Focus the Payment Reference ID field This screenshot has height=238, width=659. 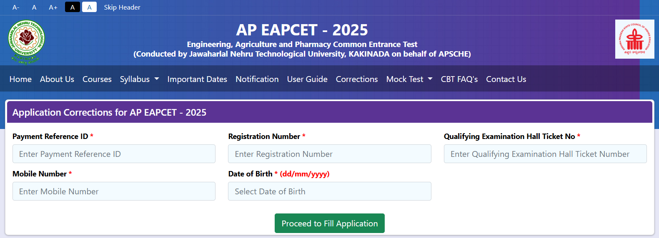(x=114, y=154)
